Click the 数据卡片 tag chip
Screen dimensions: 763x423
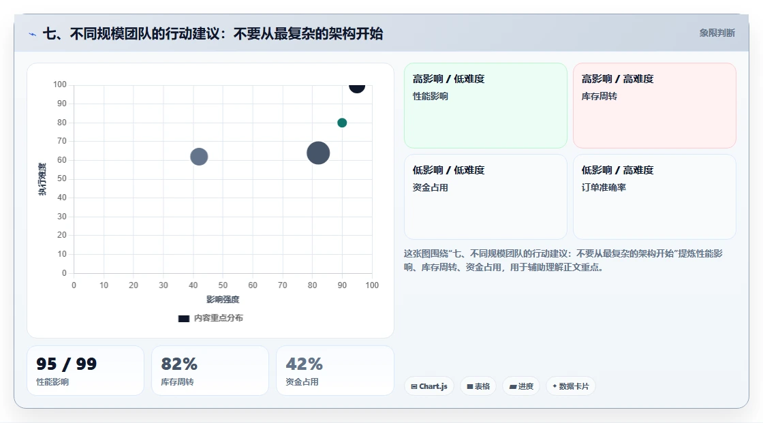click(x=571, y=386)
